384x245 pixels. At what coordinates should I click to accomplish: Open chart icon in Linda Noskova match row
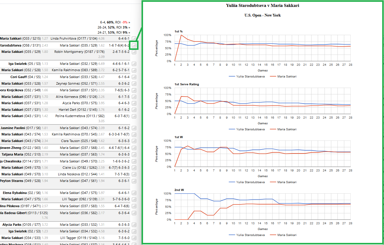[134, 174]
